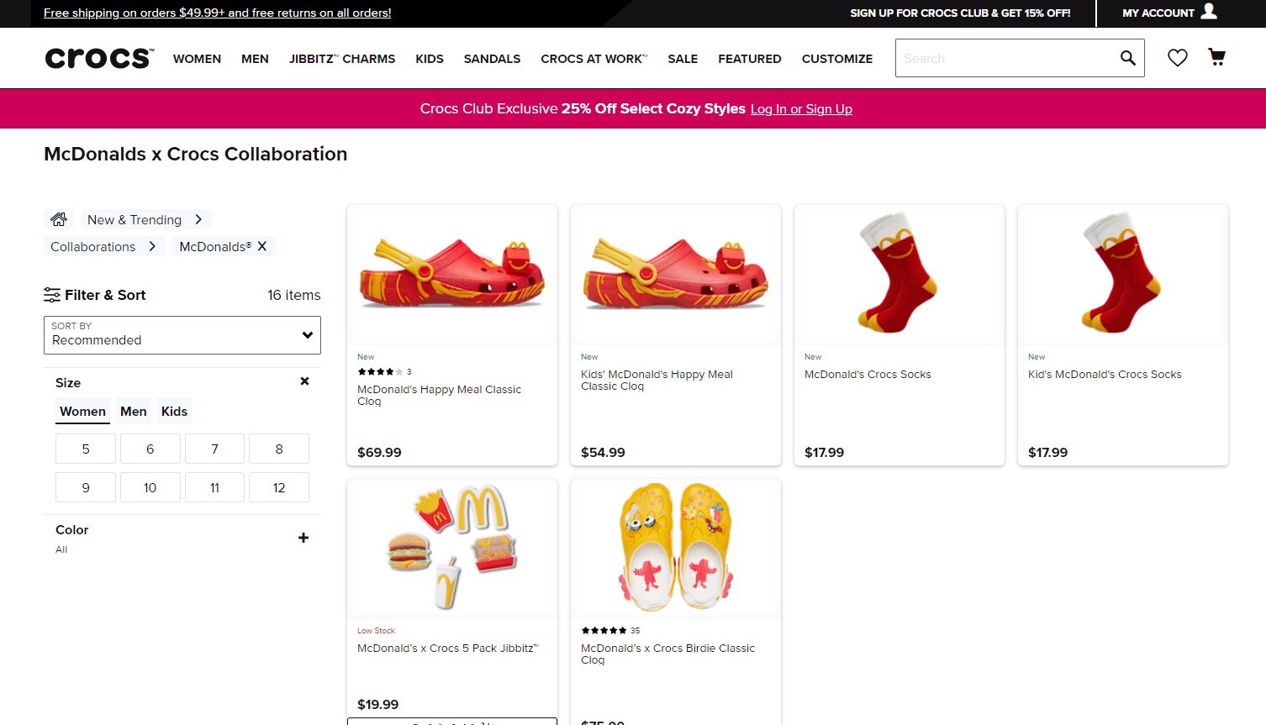Viewport: 1266px width, 725px height.
Task: Open the Sort By Recommended dropdown
Action: coord(182,335)
